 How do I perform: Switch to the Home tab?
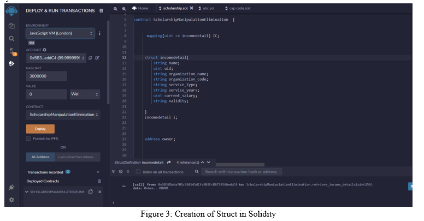tap(140, 8)
